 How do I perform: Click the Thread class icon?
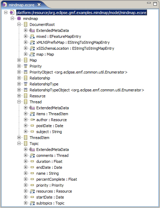tap(25, 102)
